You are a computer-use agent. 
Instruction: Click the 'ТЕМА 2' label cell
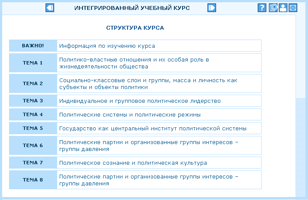pyautogui.click(x=33, y=83)
